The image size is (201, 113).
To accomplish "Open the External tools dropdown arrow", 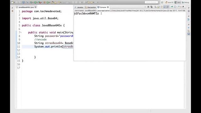I will 41,3.
